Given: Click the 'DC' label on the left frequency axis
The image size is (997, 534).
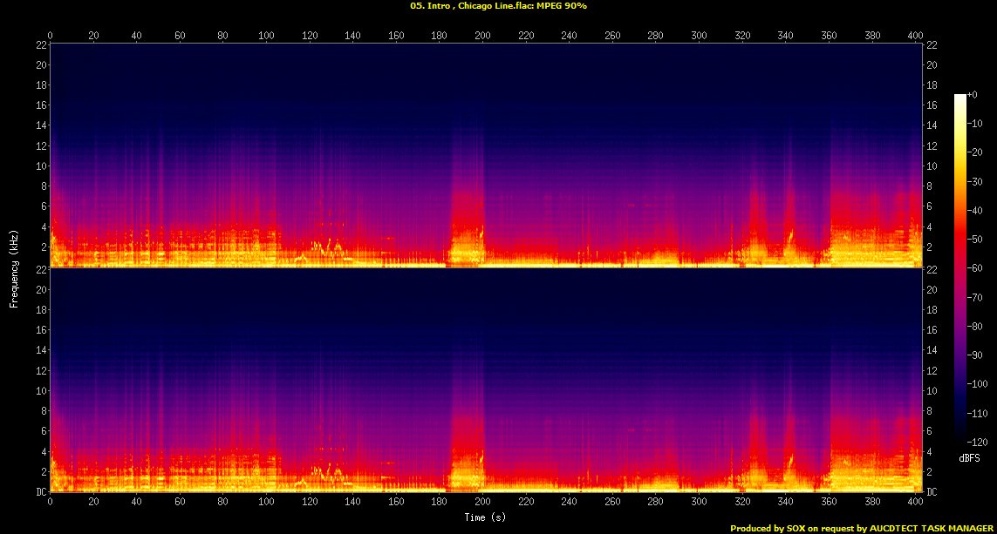Looking at the screenshot, I should click(x=41, y=491).
